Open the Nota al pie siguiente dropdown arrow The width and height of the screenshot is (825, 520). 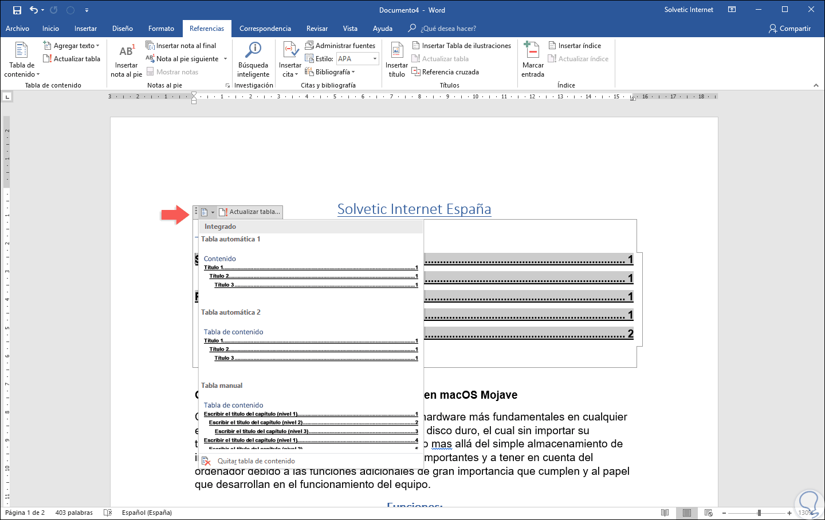[225, 59]
